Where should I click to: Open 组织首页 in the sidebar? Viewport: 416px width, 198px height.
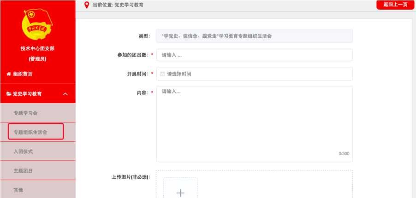tap(22, 74)
